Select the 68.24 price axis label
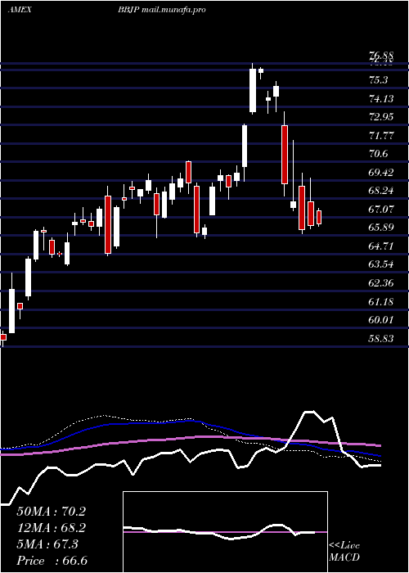This screenshot has height=573, width=409. pos(381,191)
